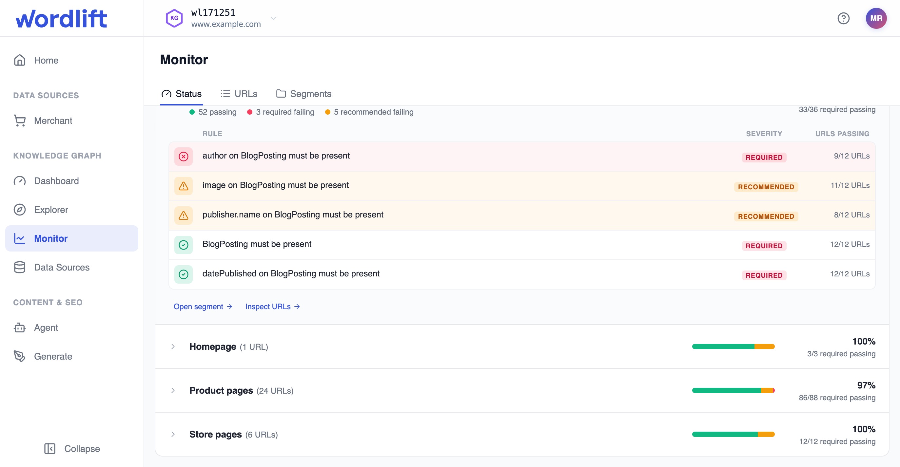Screen dimensions: 900x467
Task: Expand the Homepage segment
Action: [x=173, y=346]
